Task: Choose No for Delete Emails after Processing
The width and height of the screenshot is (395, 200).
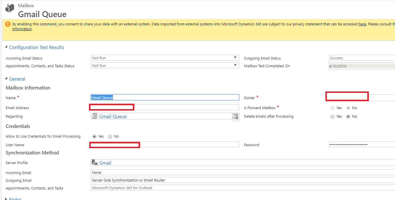Action: [348, 117]
